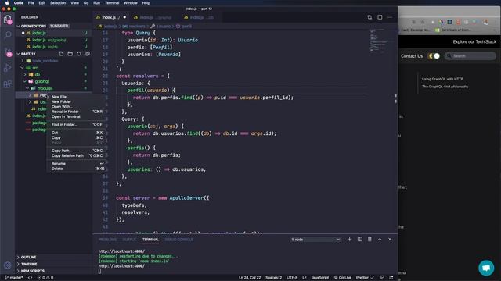Collapse the PART-12 folder section
The image size is (501, 281).
point(18,54)
